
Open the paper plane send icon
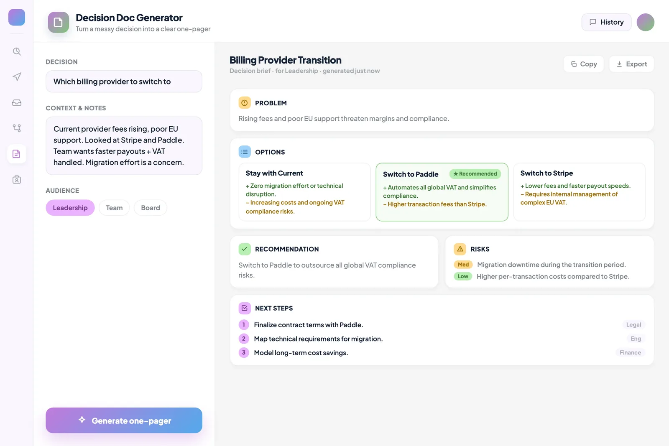click(x=17, y=77)
